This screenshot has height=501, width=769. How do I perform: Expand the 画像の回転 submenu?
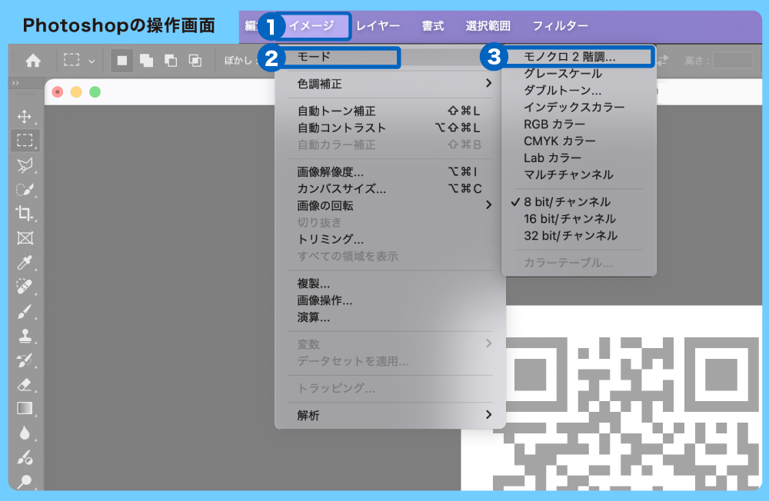tap(391, 205)
